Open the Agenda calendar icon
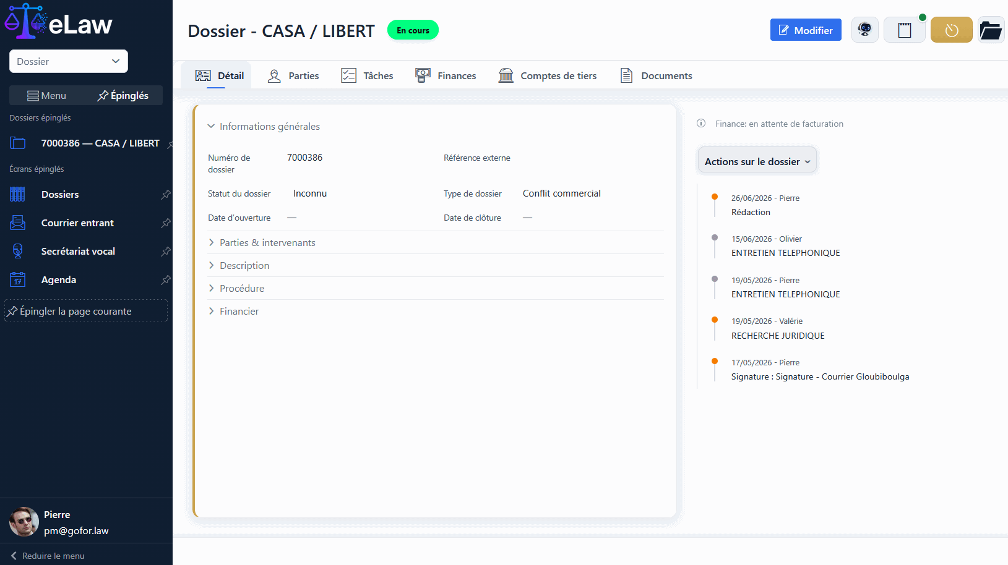1008x565 pixels. click(x=18, y=279)
